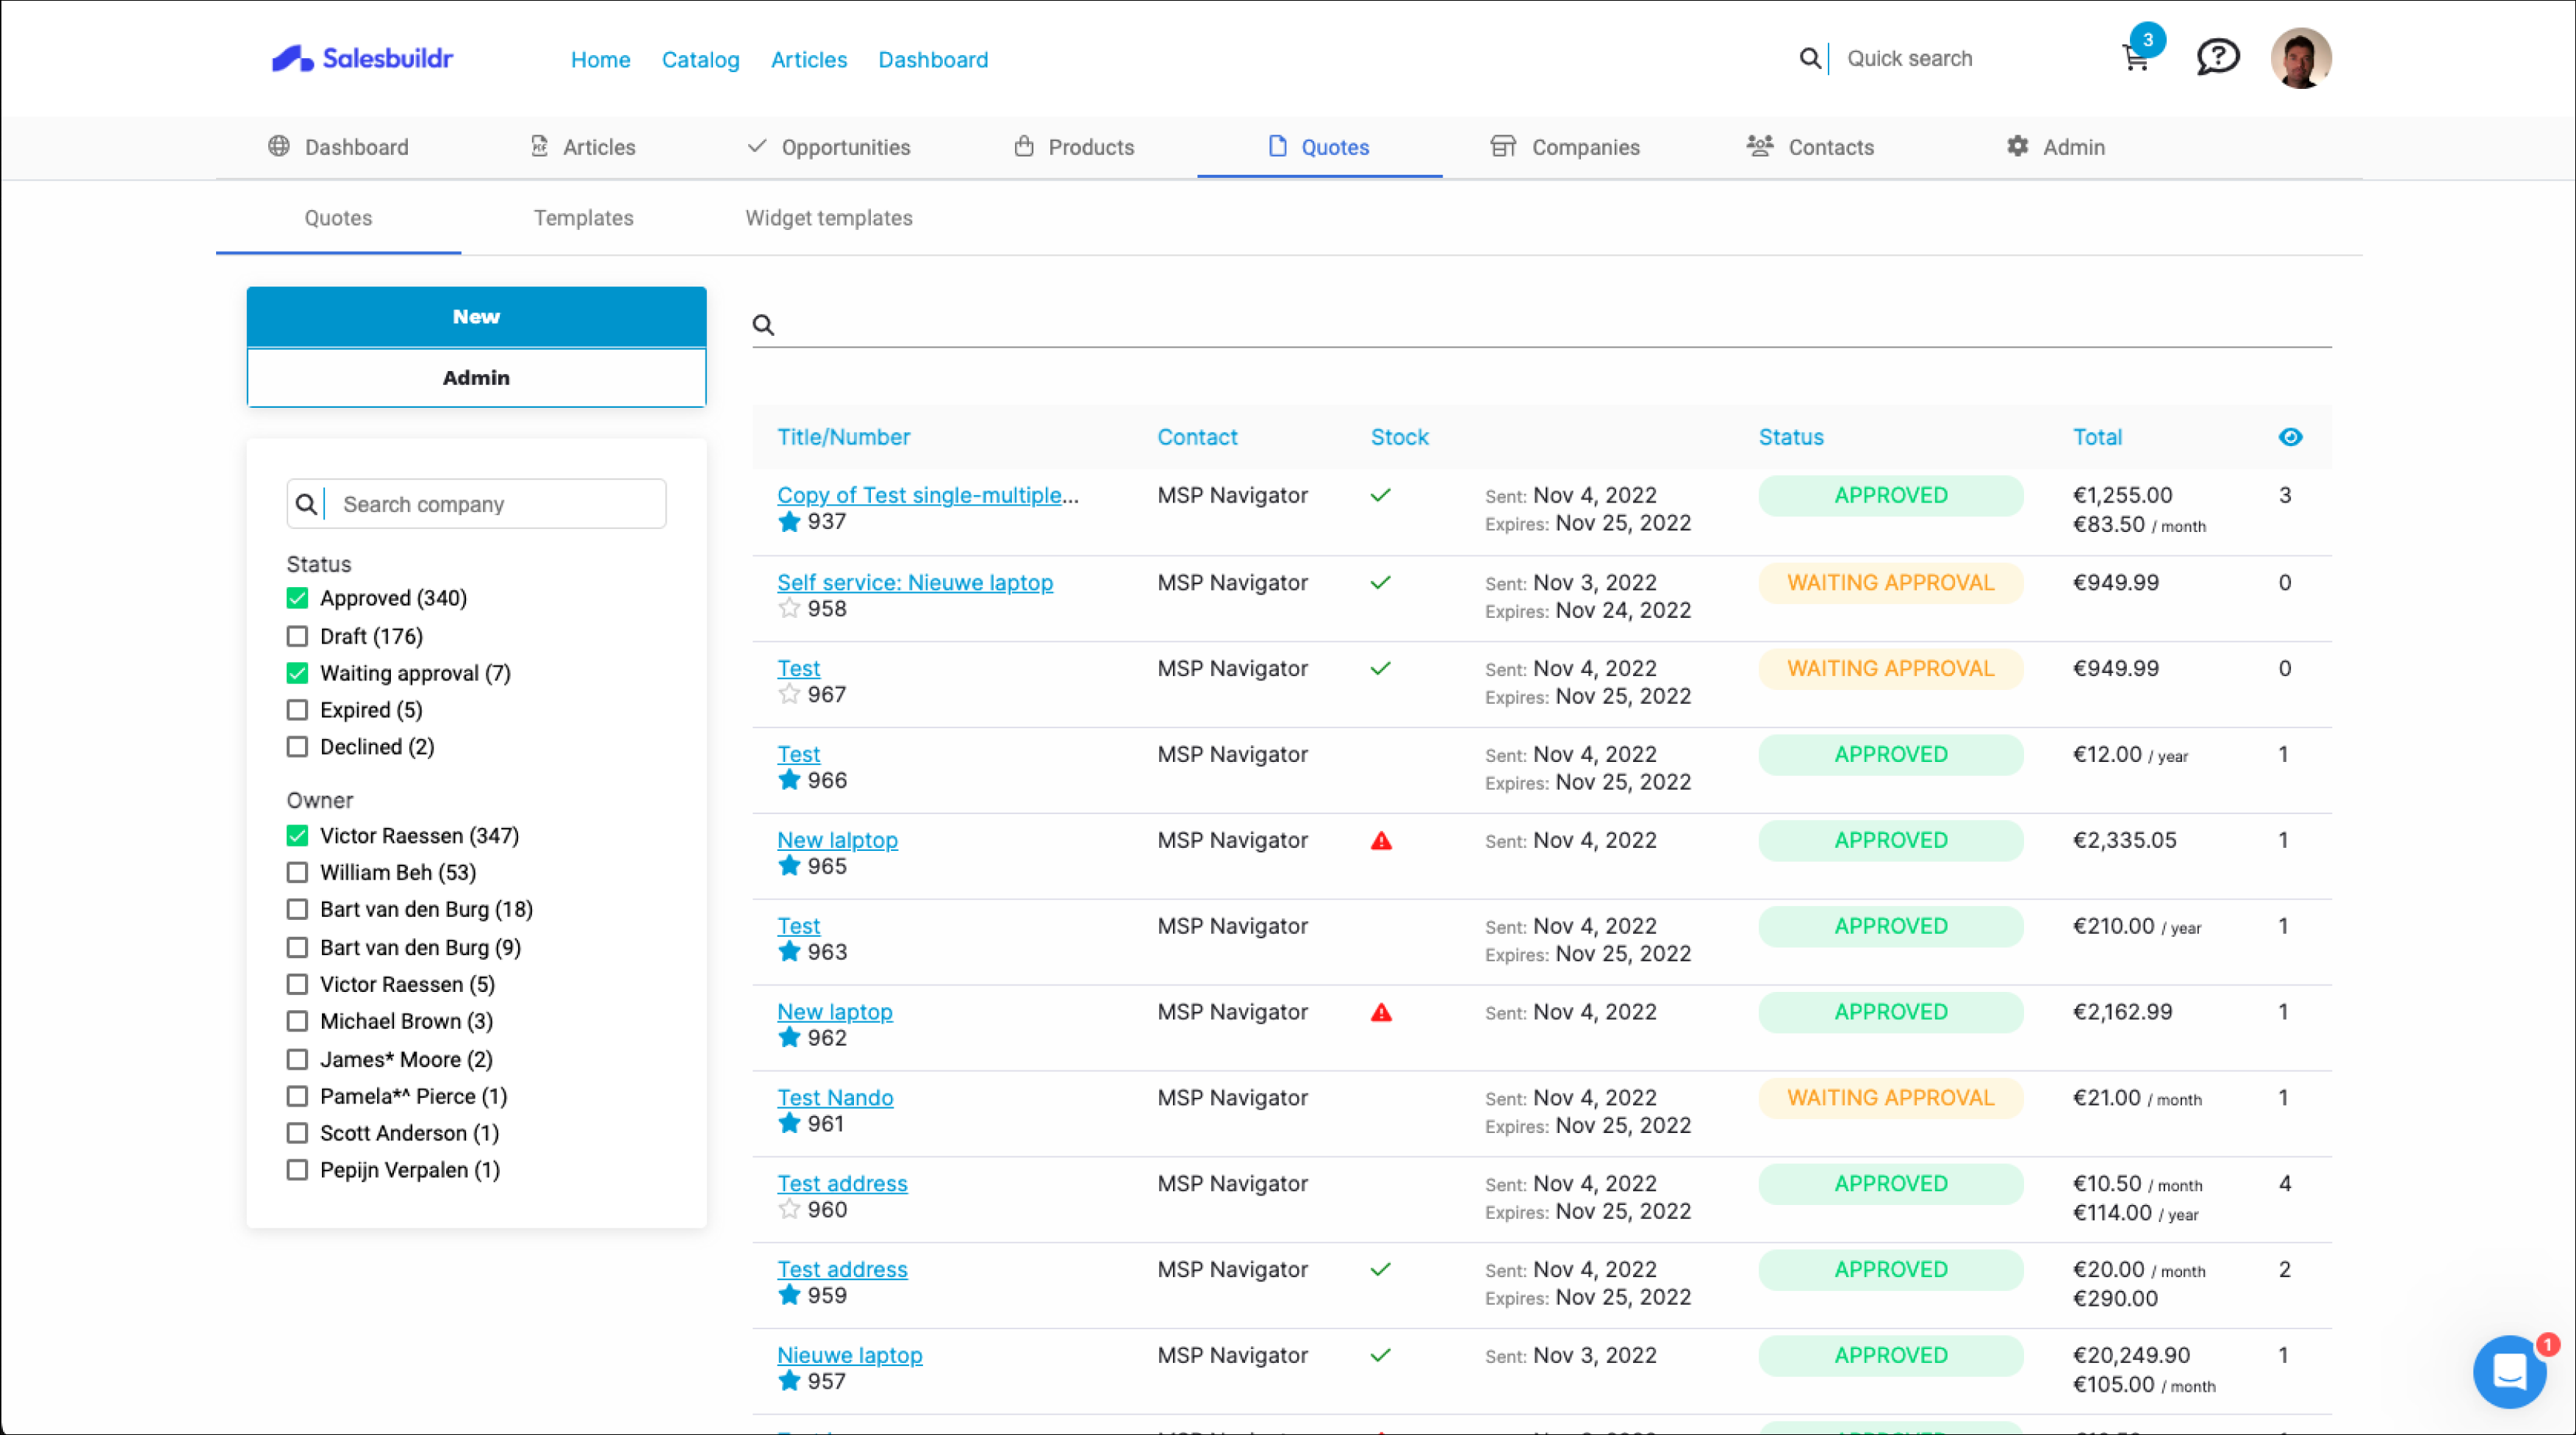
Task: Open the Opportunities menu item
Action: [x=847, y=147]
